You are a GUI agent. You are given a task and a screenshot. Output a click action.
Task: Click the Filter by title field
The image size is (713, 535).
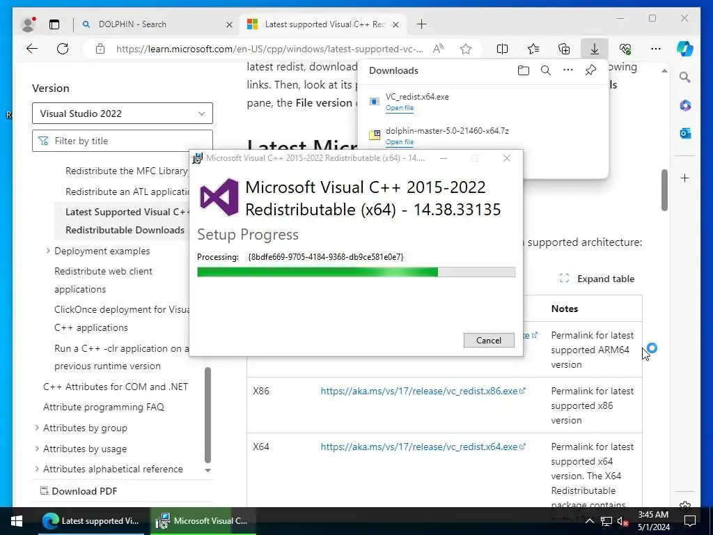pyautogui.click(x=123, y=141)
